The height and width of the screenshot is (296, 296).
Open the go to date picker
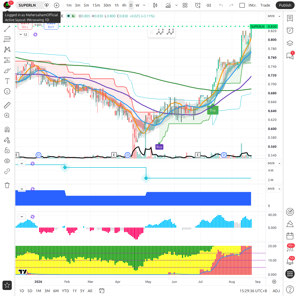(102, 291)
